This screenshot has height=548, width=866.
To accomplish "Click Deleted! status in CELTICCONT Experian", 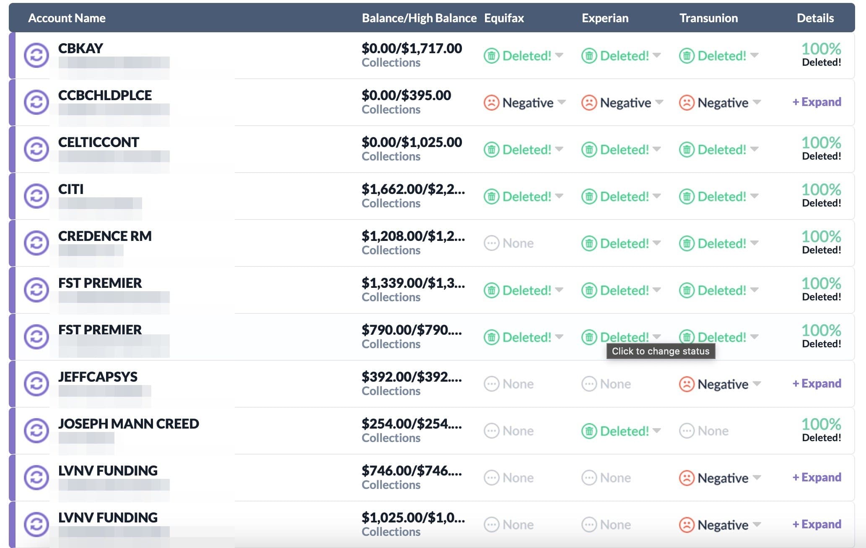I will (625, 150).
